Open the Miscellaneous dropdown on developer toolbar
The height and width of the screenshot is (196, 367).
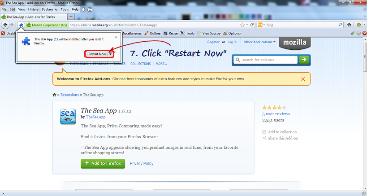tap(132, 33)
